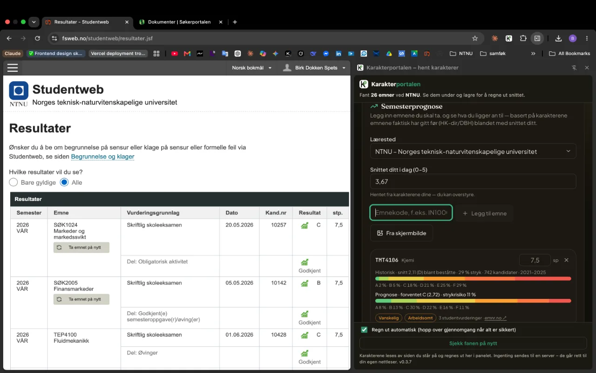Image resolution: width=596 pixels, height=373 pixels.
Task: Edit the TMT4106 credit points field
Action: 535,260
